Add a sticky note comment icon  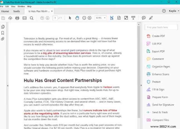144,18
